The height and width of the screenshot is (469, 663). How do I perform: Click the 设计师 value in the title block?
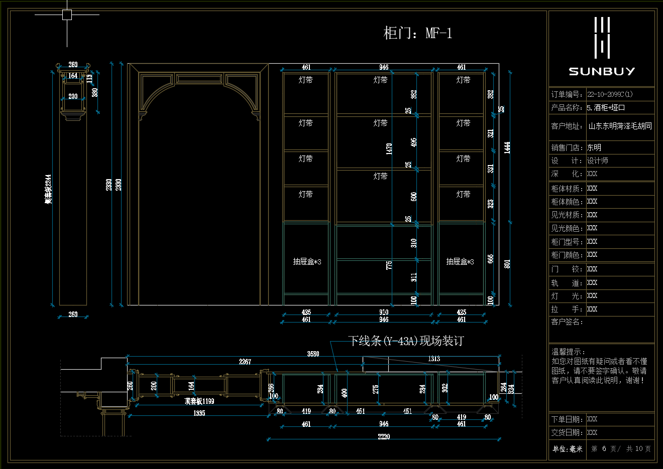598,161
